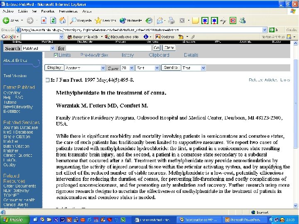This screenshot has width=299, height=224.
Task: Open the Journals Database sidebar link
Action: coord(21,127)
